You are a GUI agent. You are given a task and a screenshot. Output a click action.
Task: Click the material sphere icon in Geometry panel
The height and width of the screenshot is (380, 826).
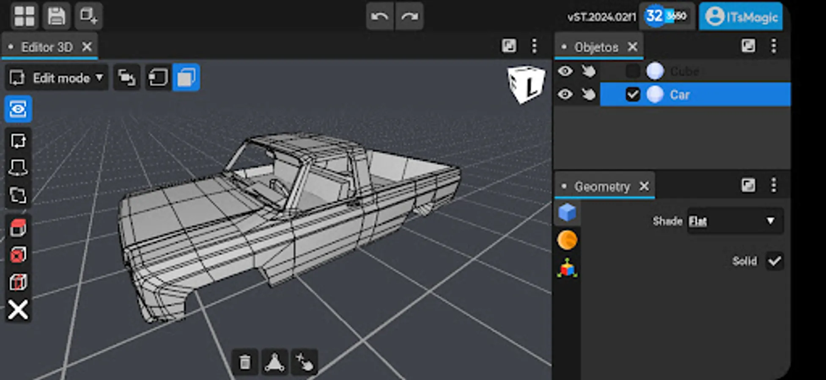[x=567, y=240]
